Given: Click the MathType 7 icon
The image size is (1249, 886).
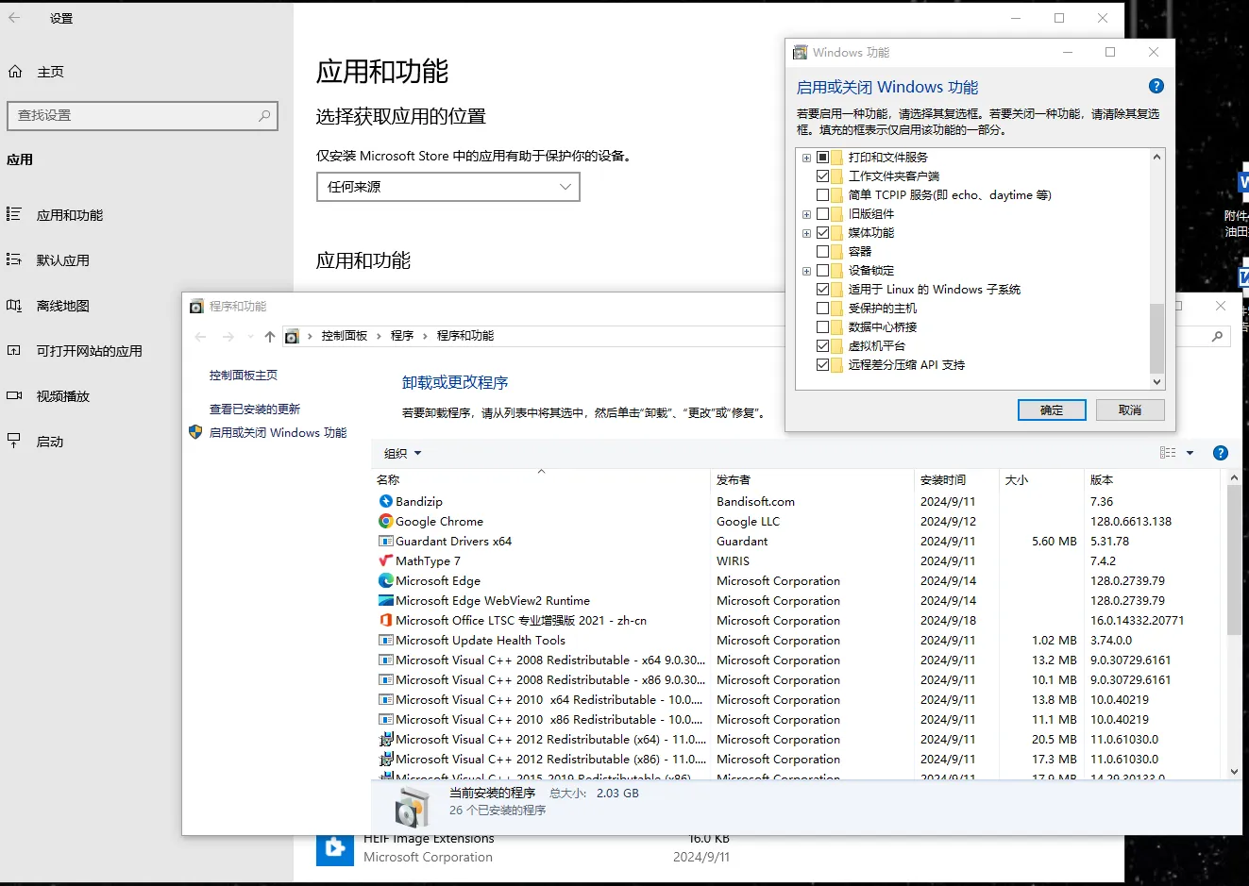Looking at the screenshot, I should pyautogui.click(x=385, y=560).
